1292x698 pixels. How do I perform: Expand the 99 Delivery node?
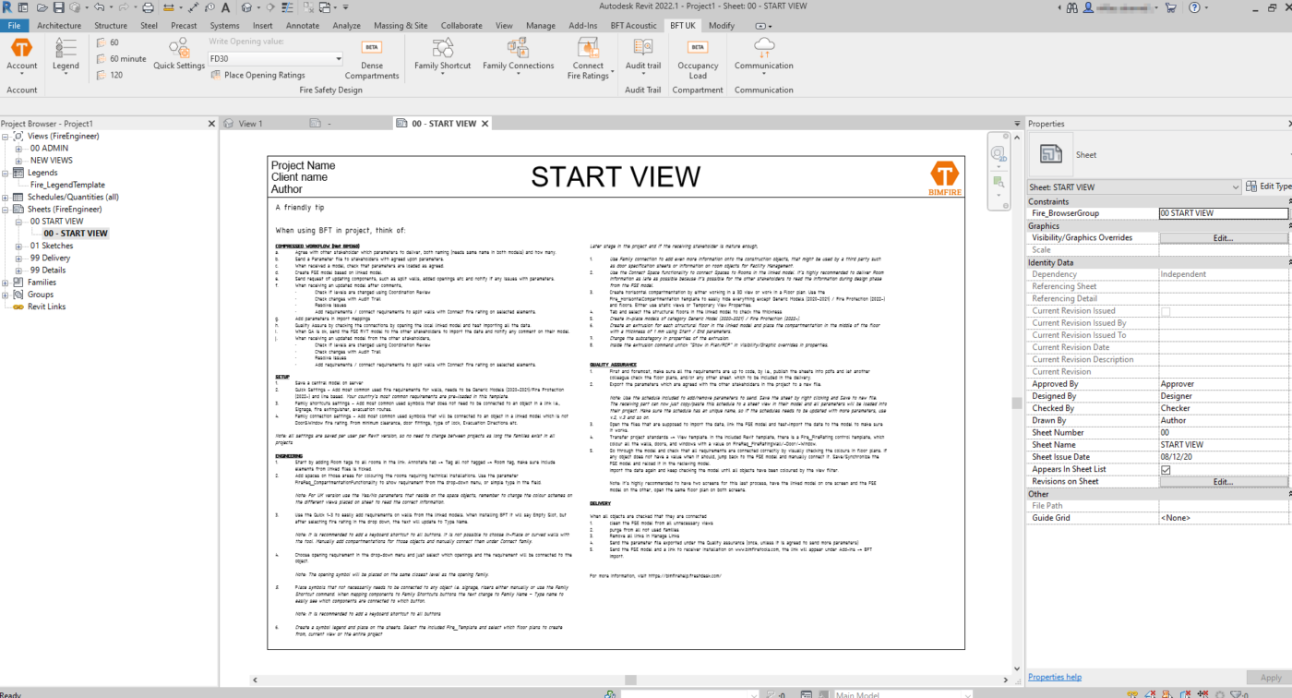(19, 258)
